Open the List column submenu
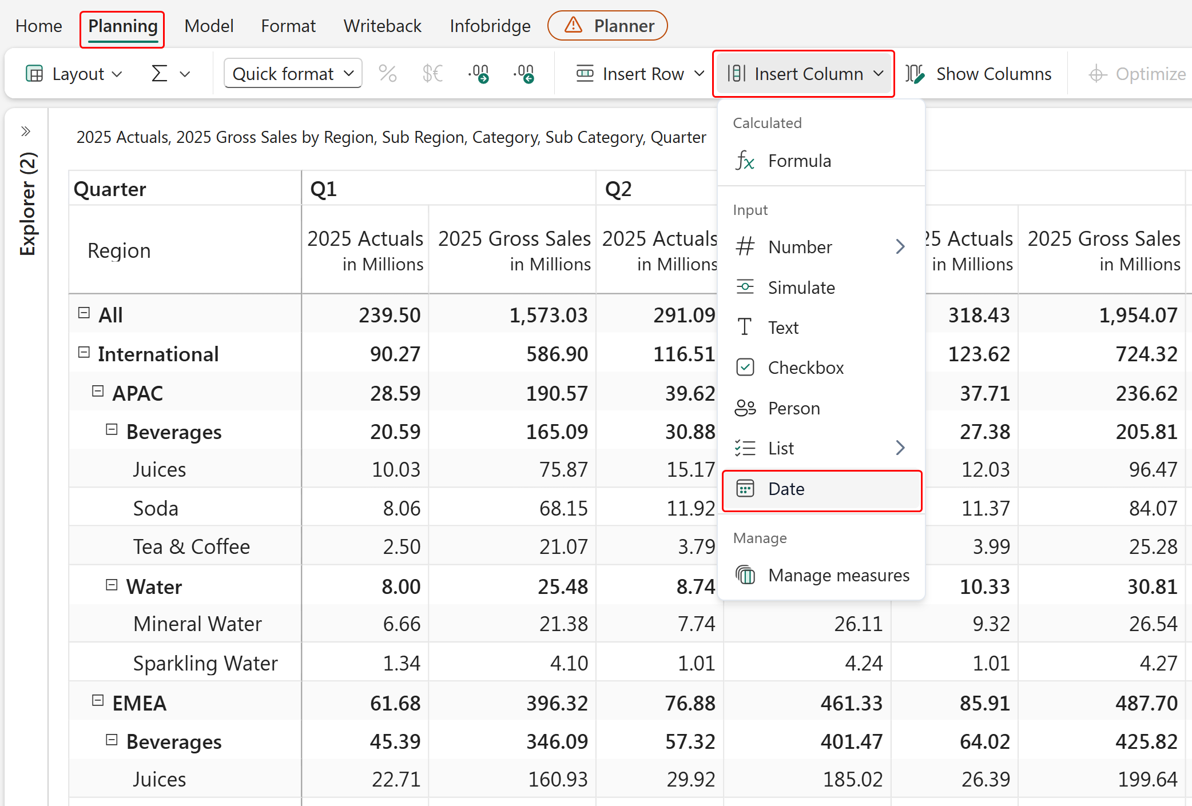Screen dimensions: 1192x806 point(821,448)
